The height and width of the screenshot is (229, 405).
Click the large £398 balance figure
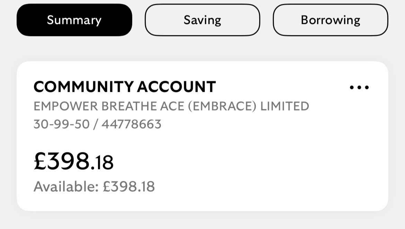(62, 161)
